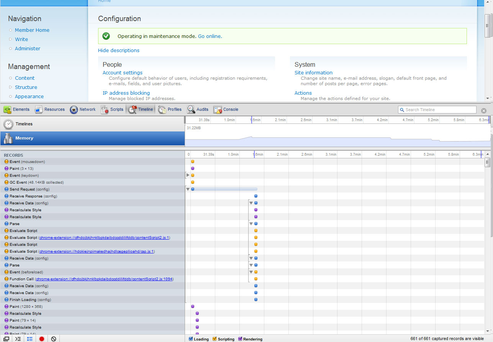This screenshot has width=493, height=342.
Task: Switch to the Elements panel
Action: (x=17, y=109)
